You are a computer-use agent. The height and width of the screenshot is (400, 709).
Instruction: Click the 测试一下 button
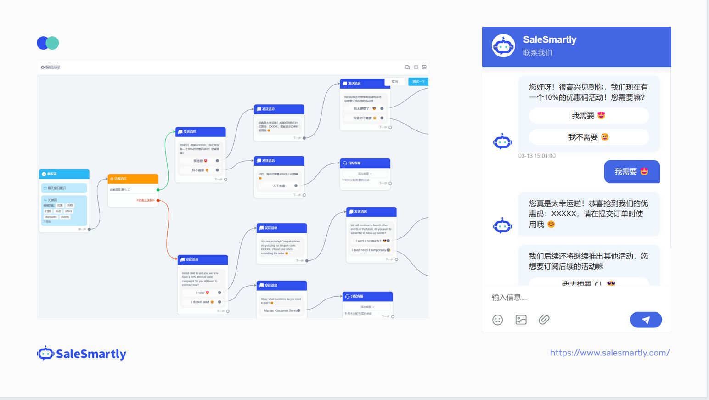tap(418, 82)
